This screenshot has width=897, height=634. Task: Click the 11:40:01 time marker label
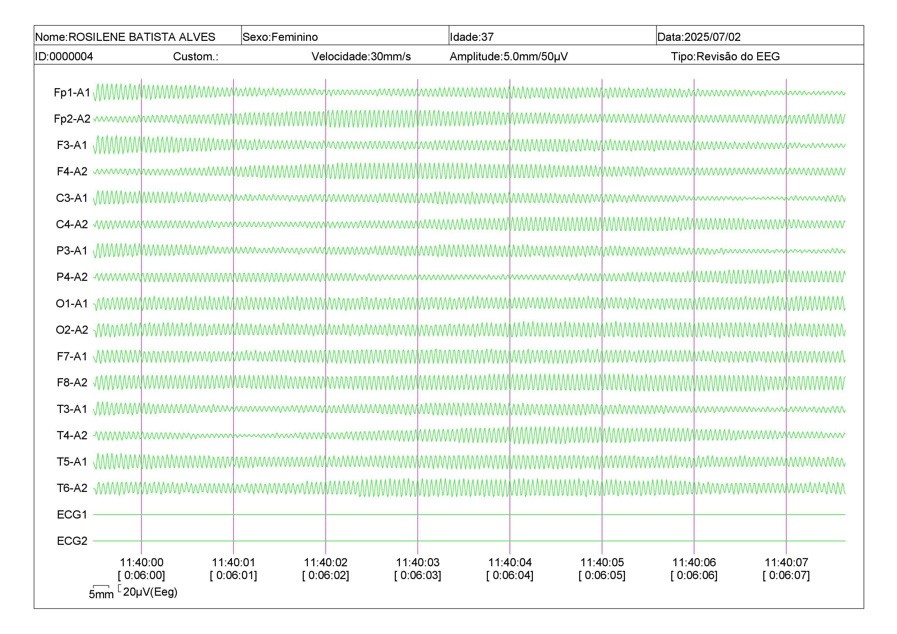click(x=234, y=562)
